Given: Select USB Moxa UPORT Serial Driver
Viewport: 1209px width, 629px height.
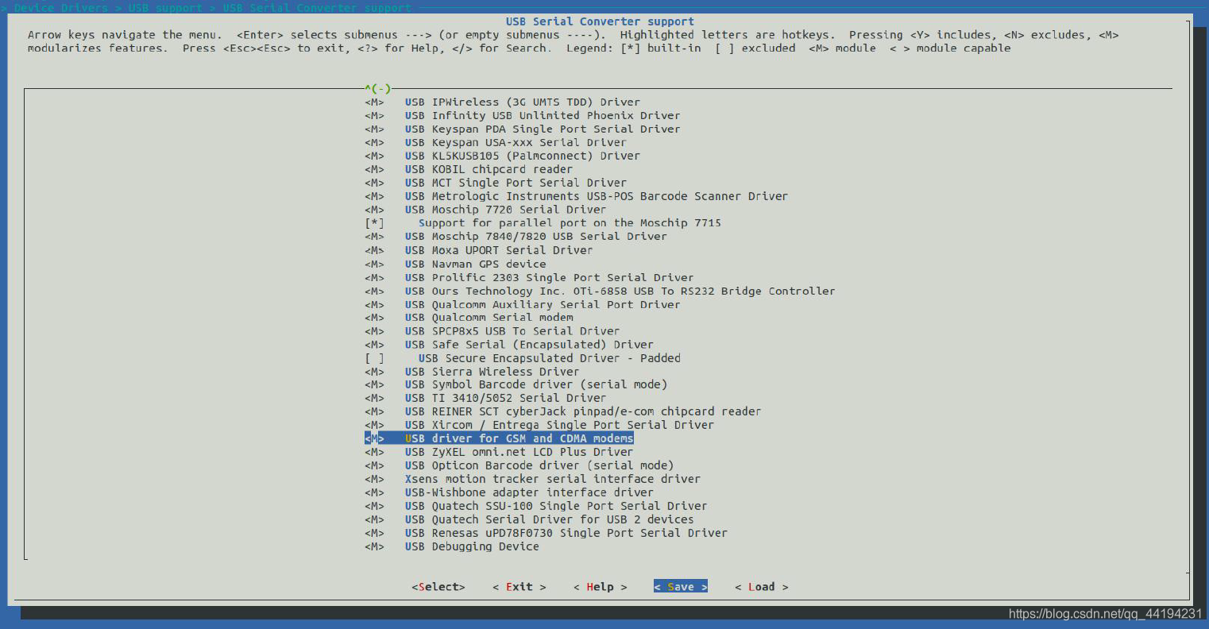Looking at the screenshot, I should pyautogui.click(x=499, y=250).
